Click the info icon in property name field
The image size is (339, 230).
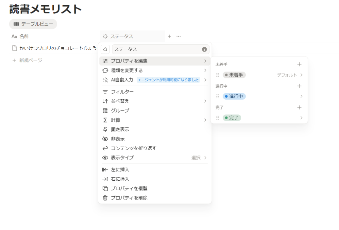click(204, 49)
